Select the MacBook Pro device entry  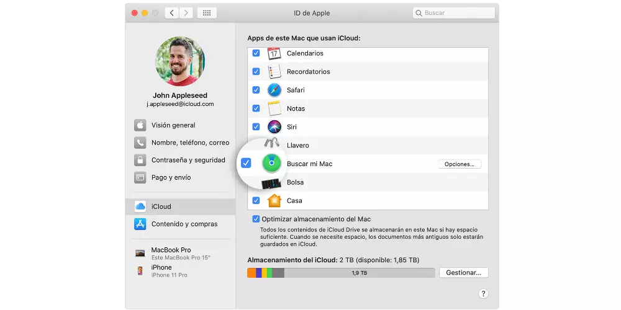[181, 254]
